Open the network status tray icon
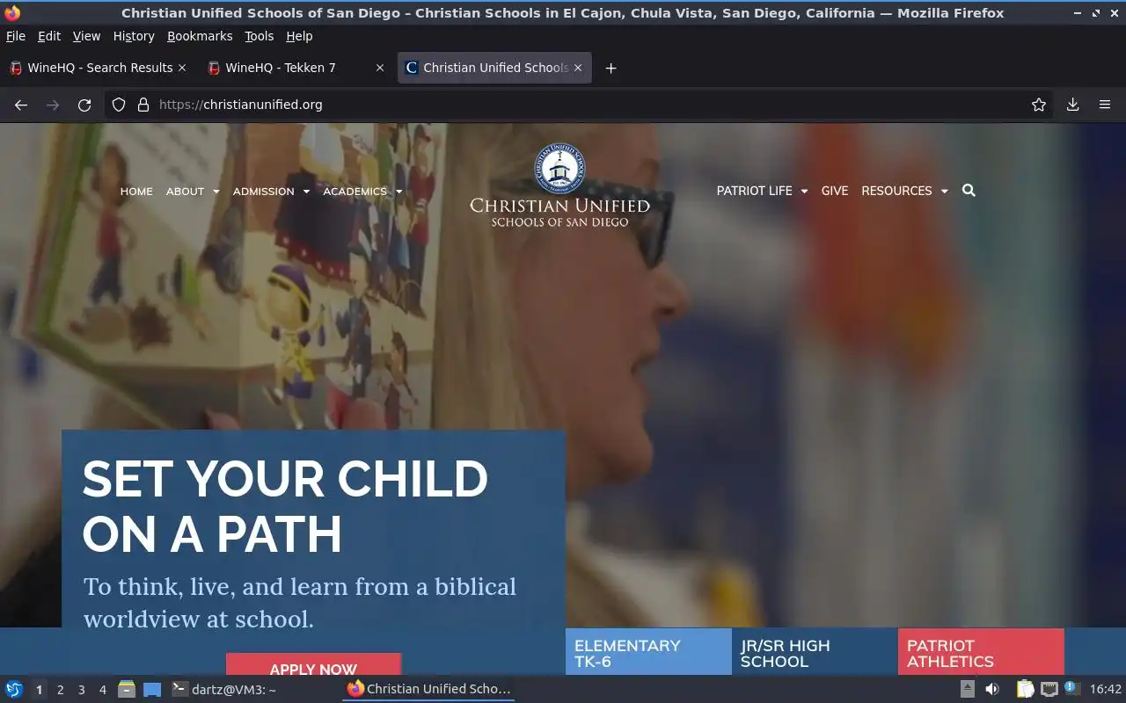Screen dimensions: 1126x703 1049,689
